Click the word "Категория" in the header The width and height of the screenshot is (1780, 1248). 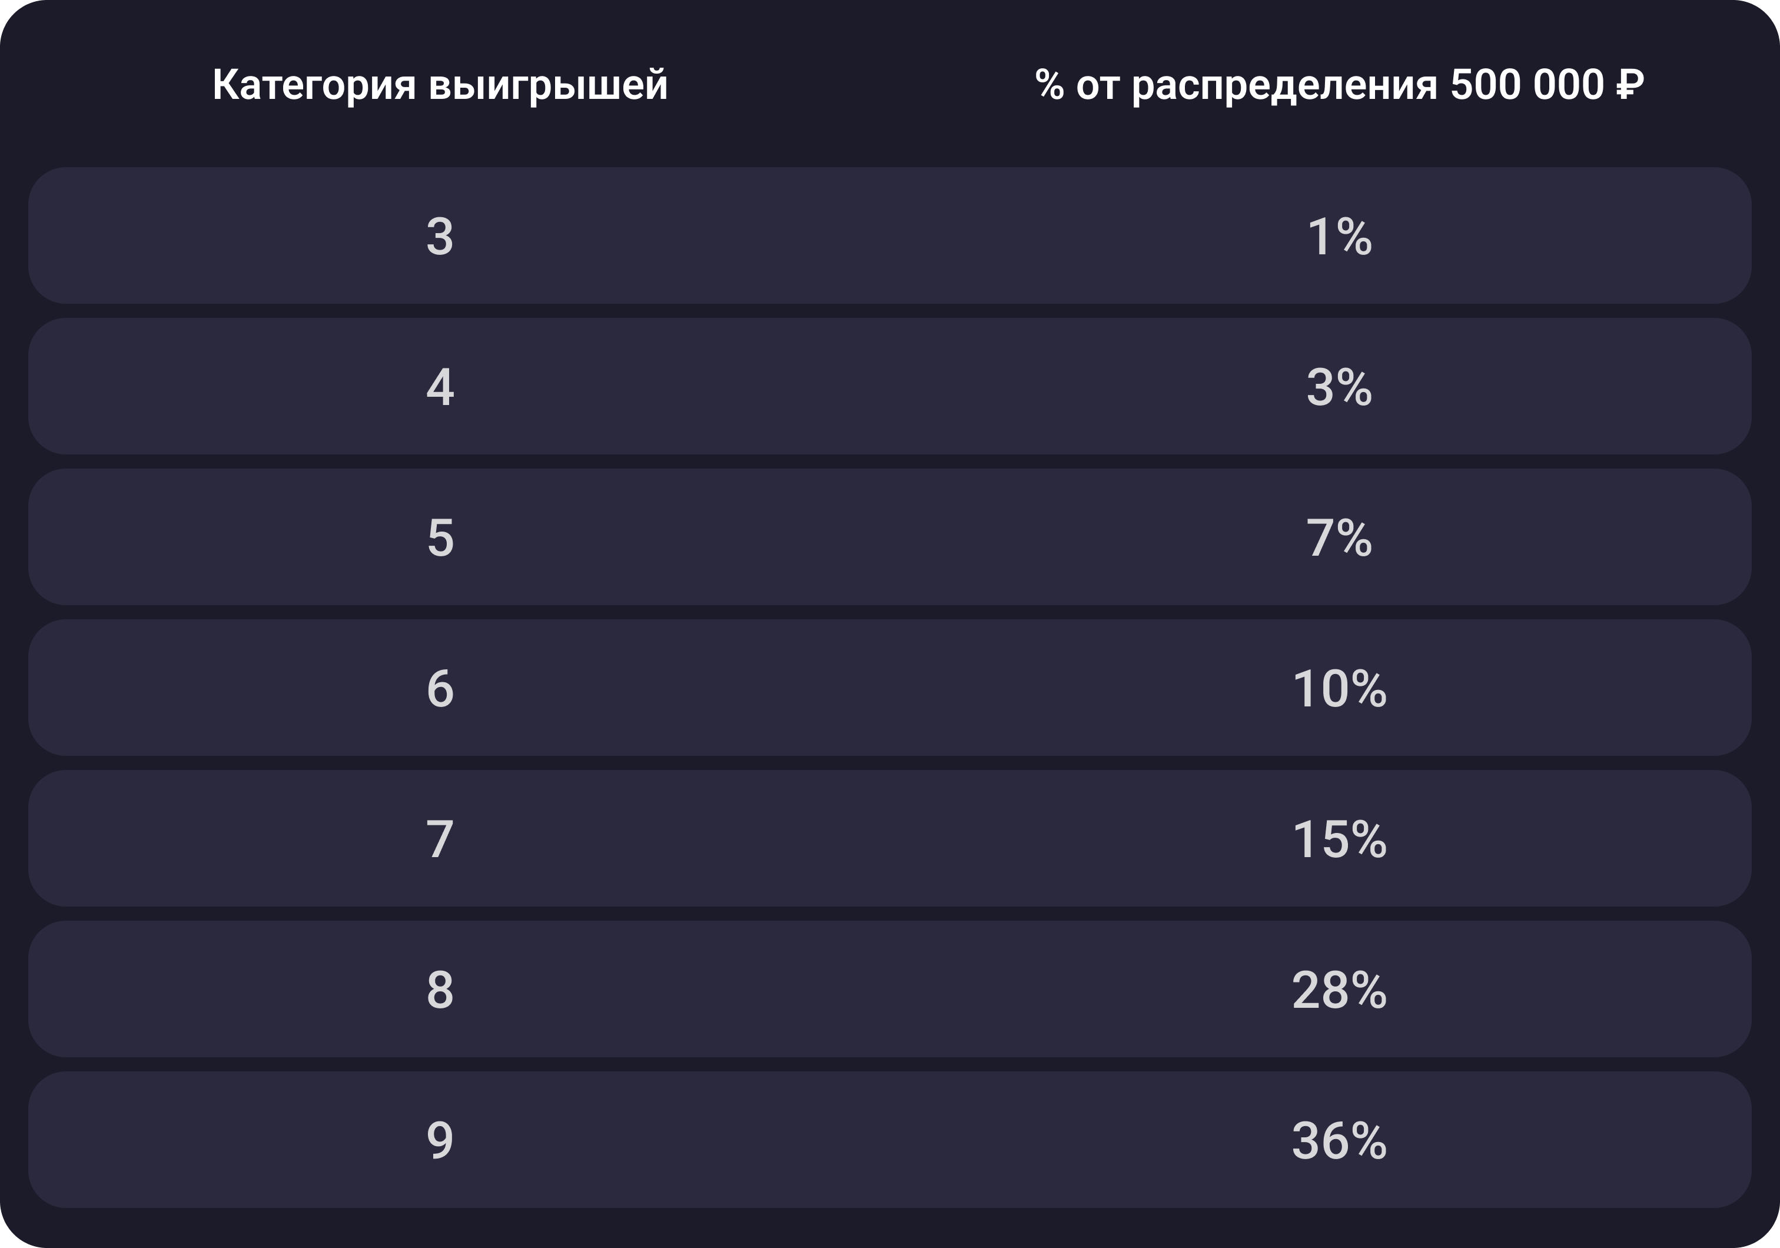(314, 85)
